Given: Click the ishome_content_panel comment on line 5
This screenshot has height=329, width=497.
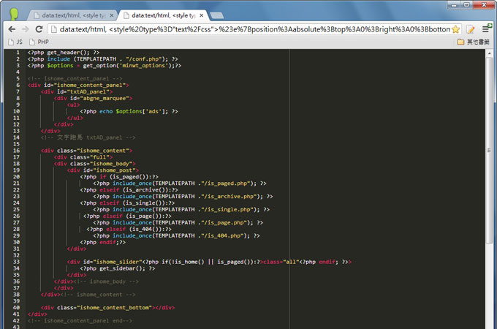Looking at the screenshot, I should point(75,79).
